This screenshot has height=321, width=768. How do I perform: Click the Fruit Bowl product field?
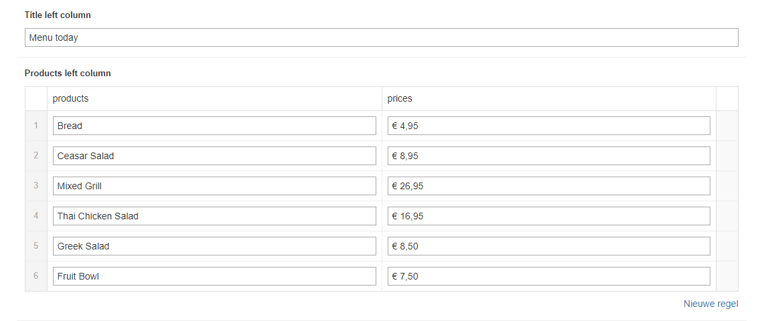click(214, 276)
